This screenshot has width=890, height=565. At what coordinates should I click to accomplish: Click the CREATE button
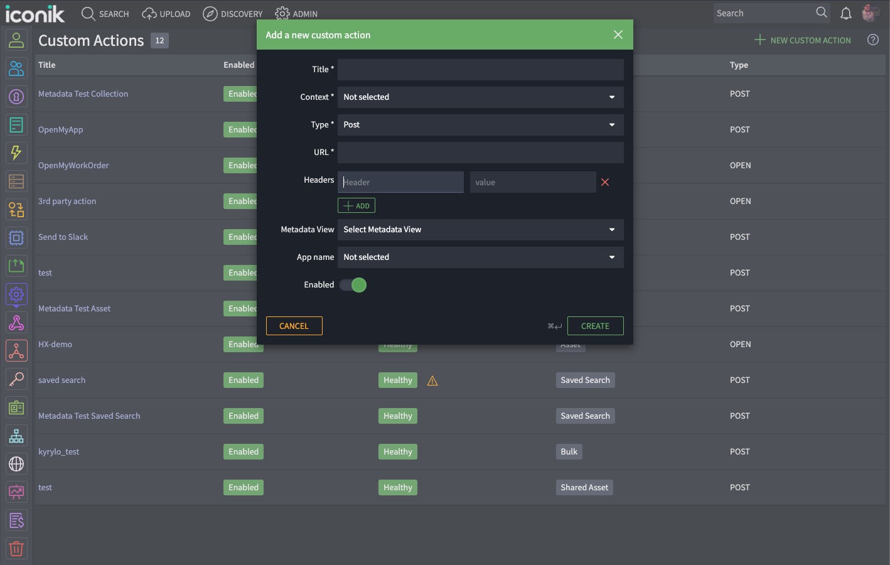coord(595,326)
